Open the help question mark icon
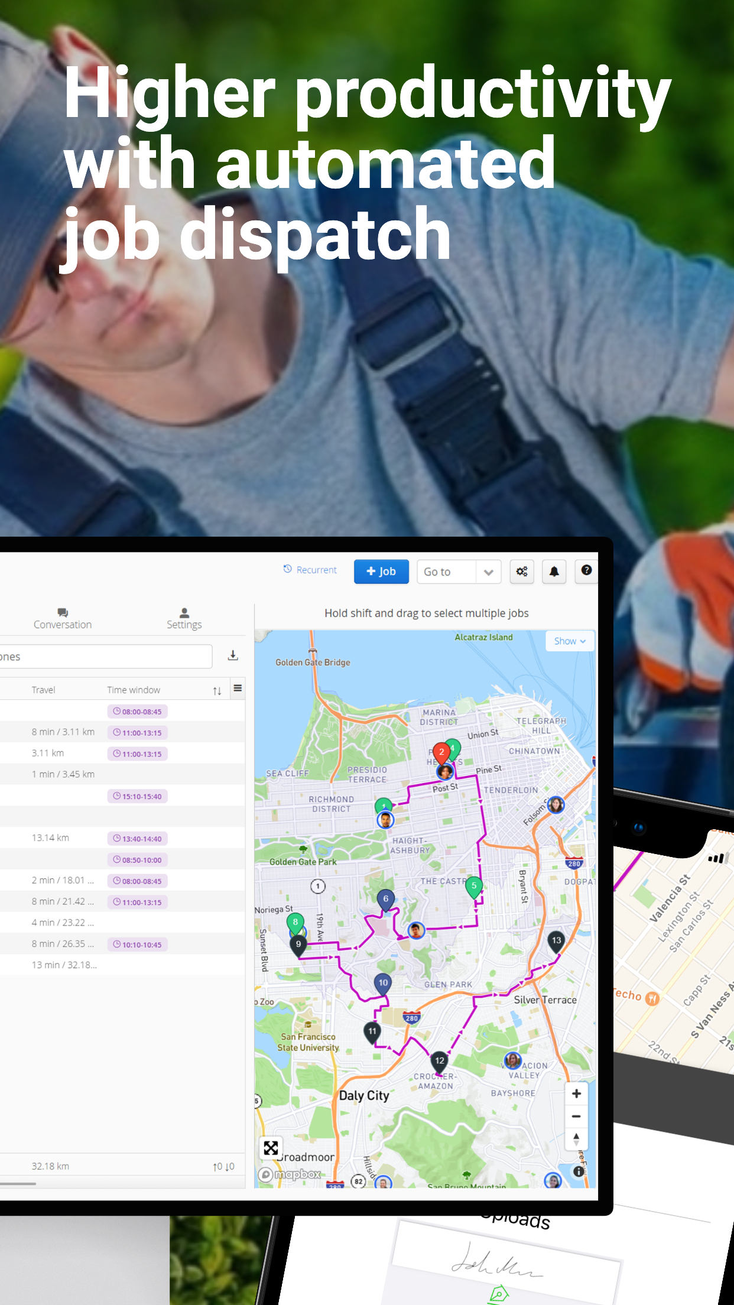The image size is (734, 1305). (x=586, y=570)
